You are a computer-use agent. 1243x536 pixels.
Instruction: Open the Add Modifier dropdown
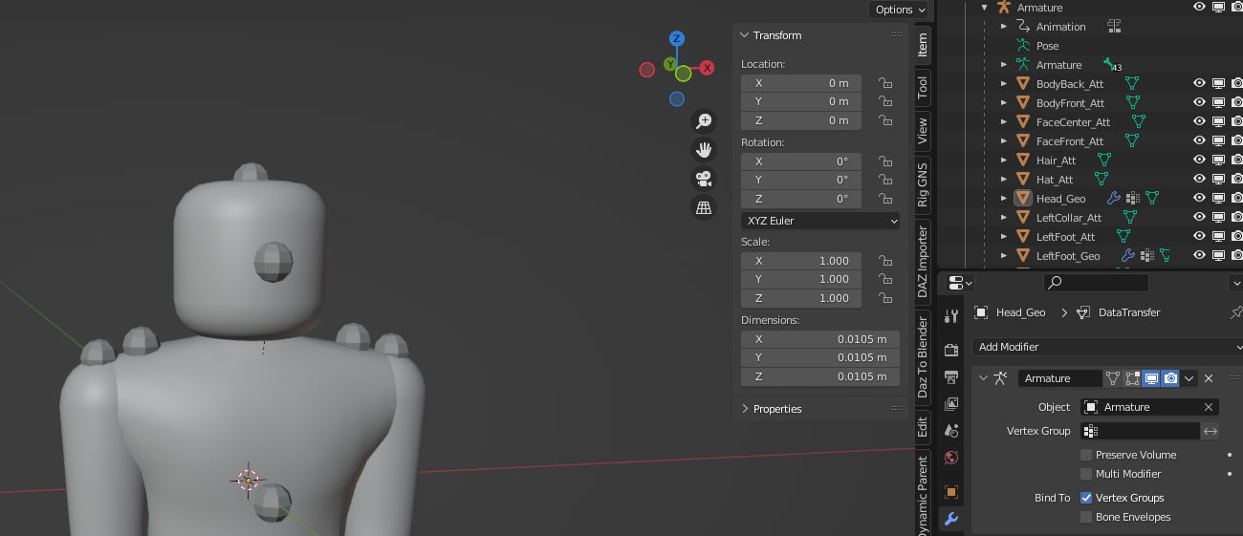pos(1107,347)
